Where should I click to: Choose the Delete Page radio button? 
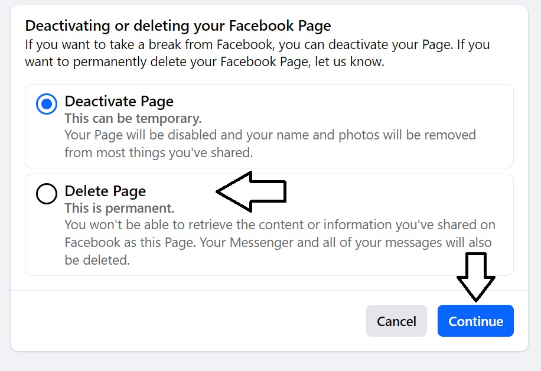tap(47, 194)
